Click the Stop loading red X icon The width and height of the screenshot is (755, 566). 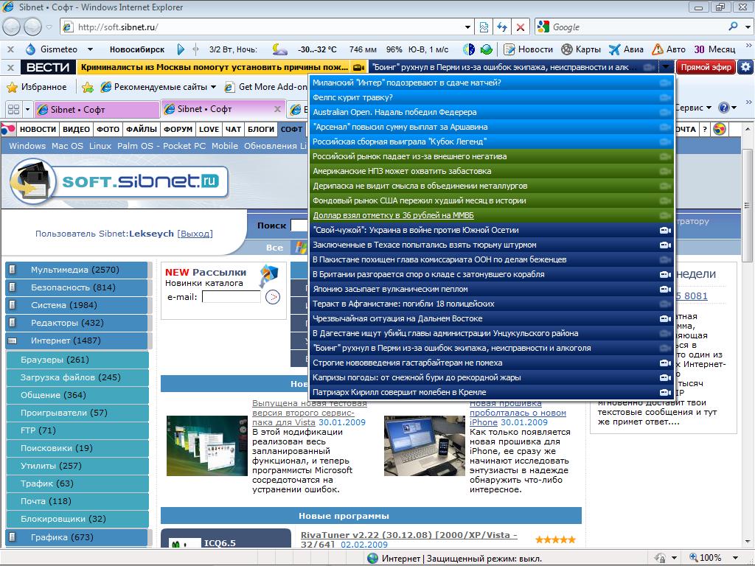point(521,27)
